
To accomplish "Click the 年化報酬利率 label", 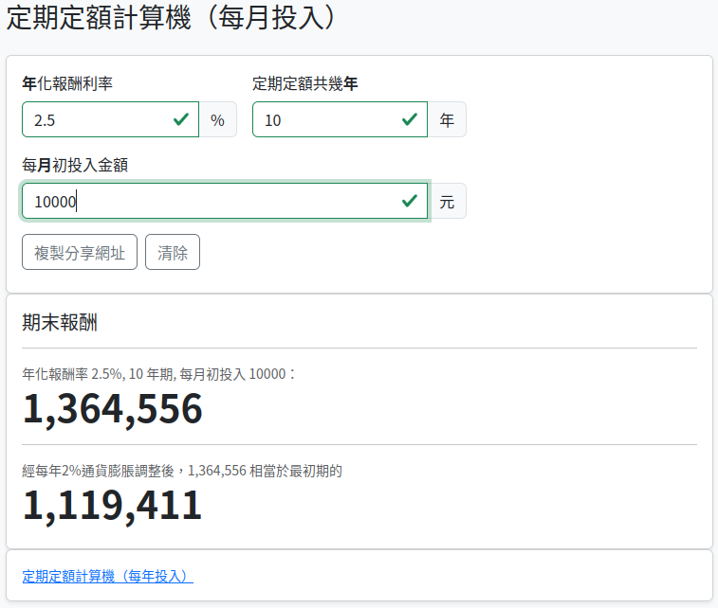I will (x=67, y=83).
